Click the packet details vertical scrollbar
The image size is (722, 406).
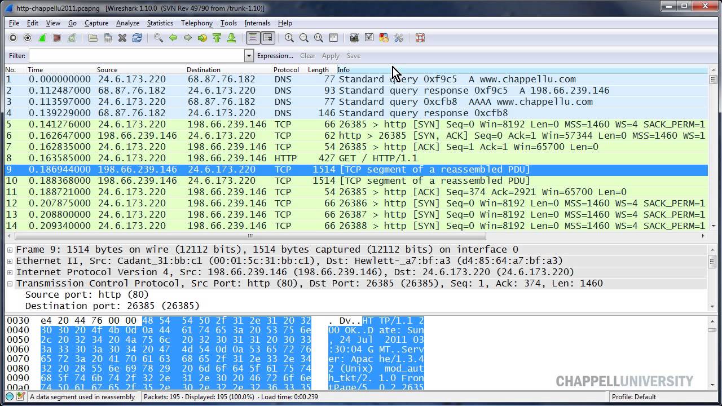click(713, 262)
